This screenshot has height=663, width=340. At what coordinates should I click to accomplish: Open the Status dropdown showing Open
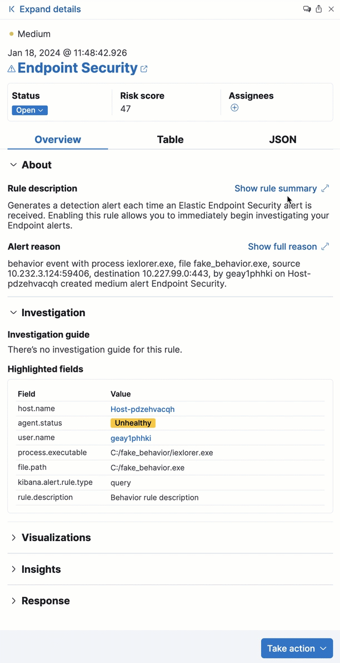[29, 110]
